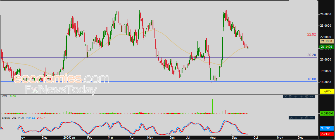
Task: Select the 18.08 support level label
Action: click(312, 79)
